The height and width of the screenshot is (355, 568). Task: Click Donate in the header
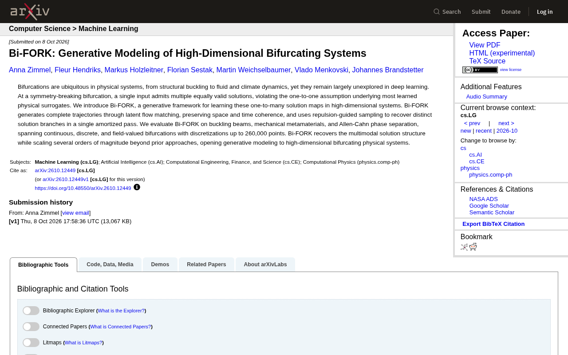pyautogui.click(x=511, y=12)
